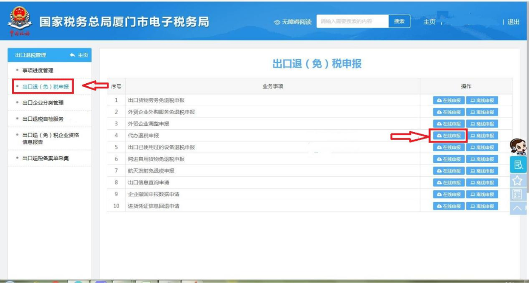This screenshot has width=529, height=283.
Task: Click 在线申报 for 进货凭证信息回退申请
Action: [449, 206]
